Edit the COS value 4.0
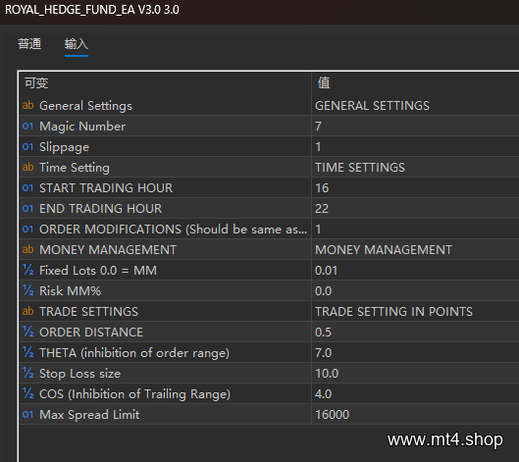Viewport: 519px width, 462px height. tap(415, 393)
